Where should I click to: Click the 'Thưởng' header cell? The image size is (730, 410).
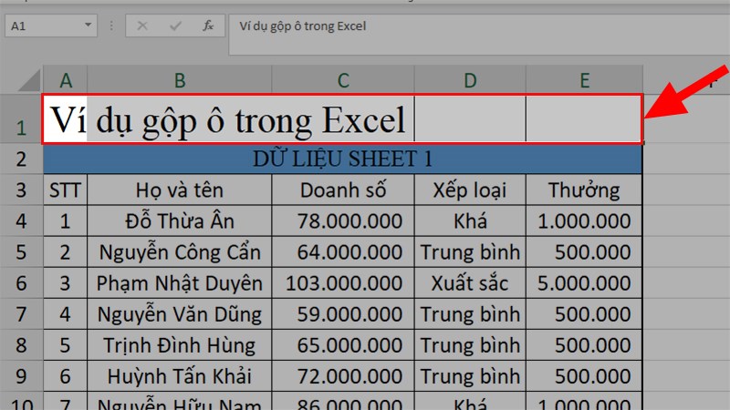point(584,190)
